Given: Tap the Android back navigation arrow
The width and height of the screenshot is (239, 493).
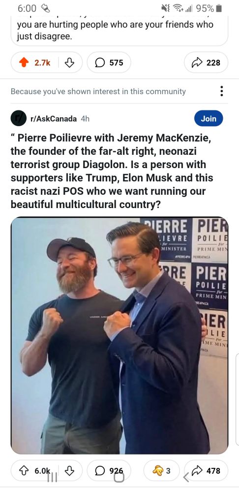Looking at the screenshot, I should (186, 478).
